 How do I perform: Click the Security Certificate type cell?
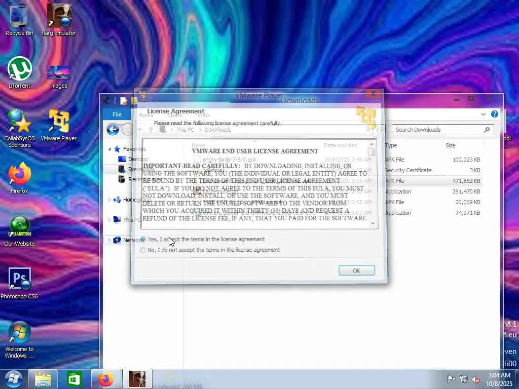click(x=408, y=170)
